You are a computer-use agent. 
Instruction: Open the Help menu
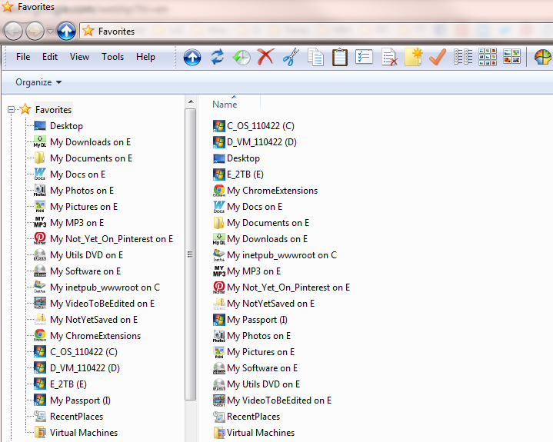[145, 57]
